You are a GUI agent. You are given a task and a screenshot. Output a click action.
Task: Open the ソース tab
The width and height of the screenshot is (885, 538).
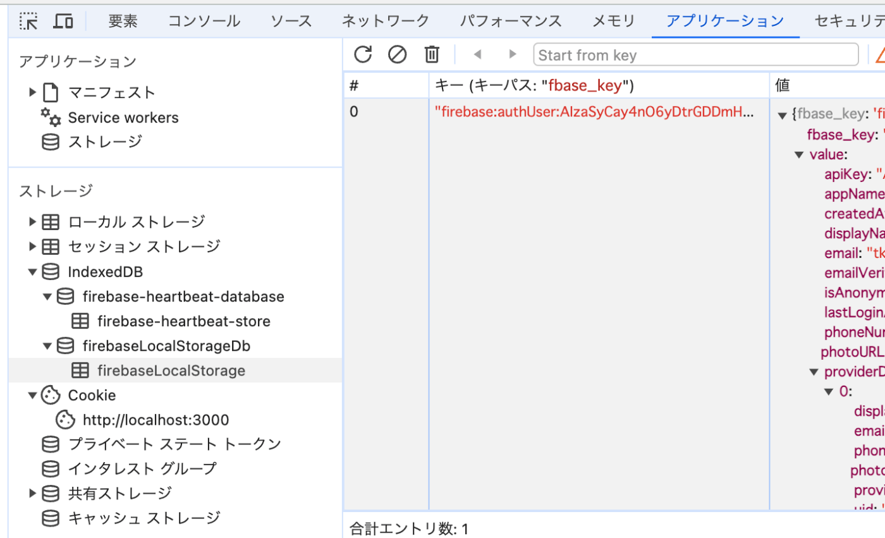pyautogui.click(x=291, y=21)
